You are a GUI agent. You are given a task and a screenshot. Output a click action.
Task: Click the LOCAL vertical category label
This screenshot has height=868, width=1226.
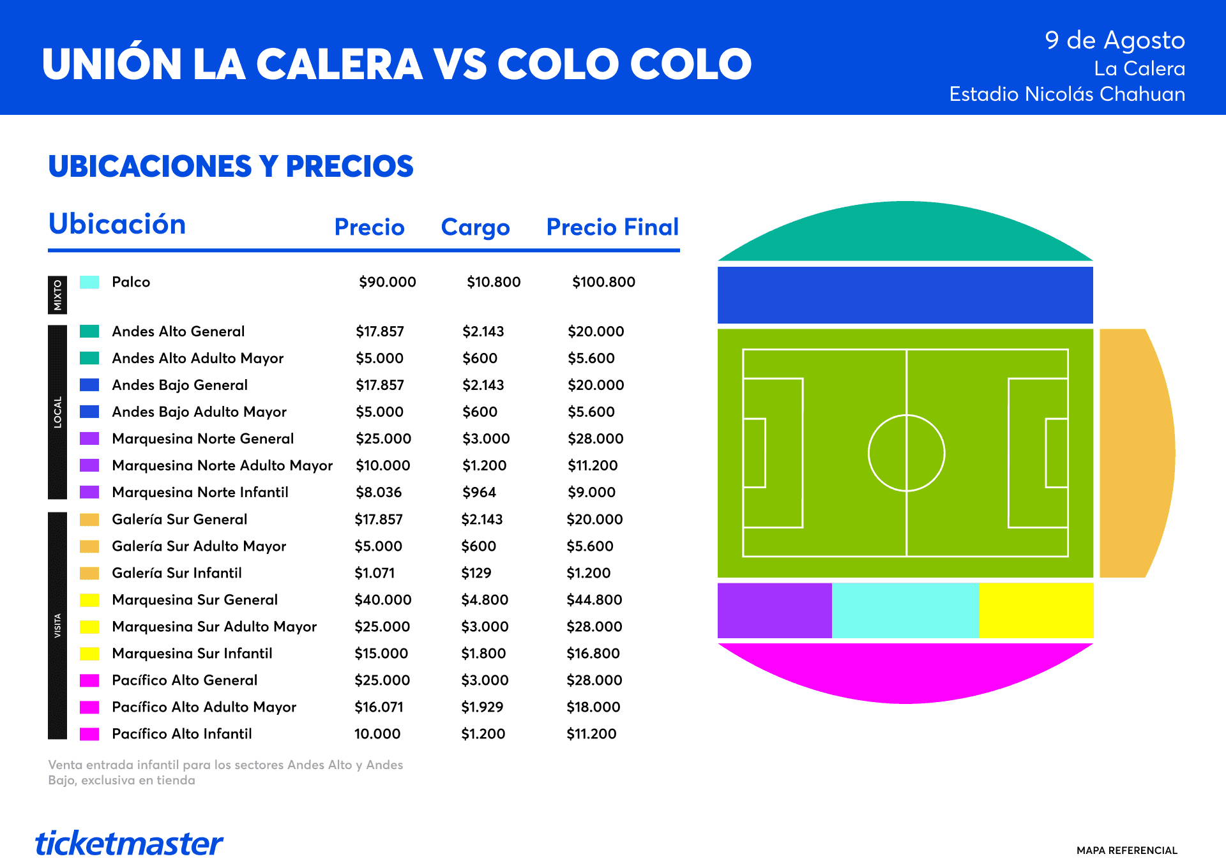coord(57,412)
